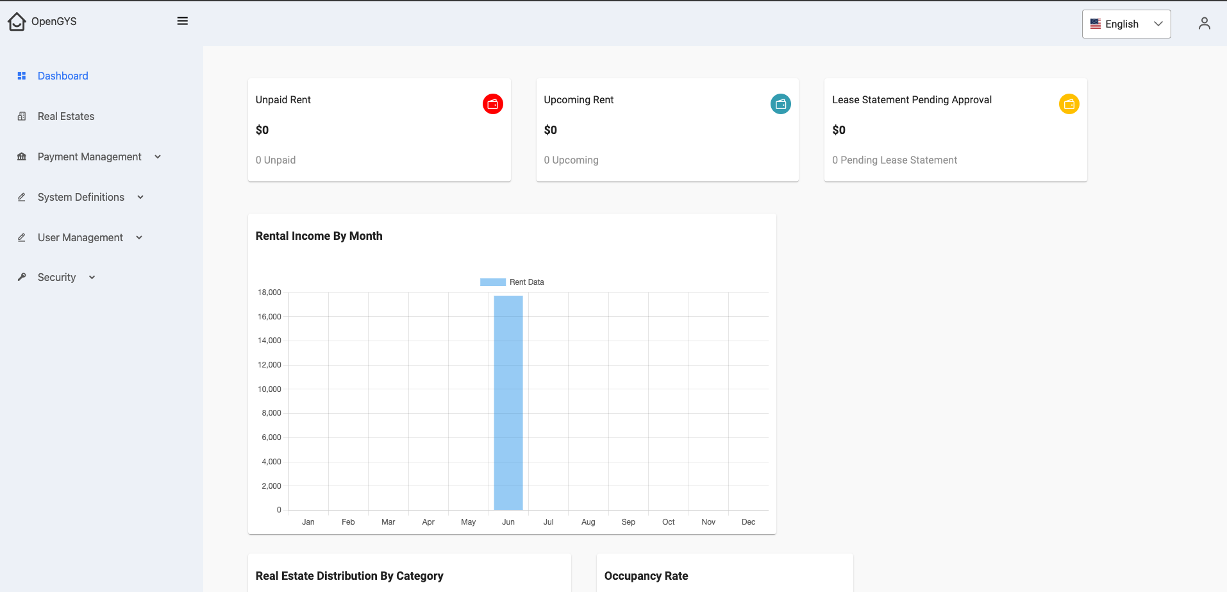This screenshot has width=1227, height=592.
Task: Click the Jun rental income bar
Action: [508, 403]
